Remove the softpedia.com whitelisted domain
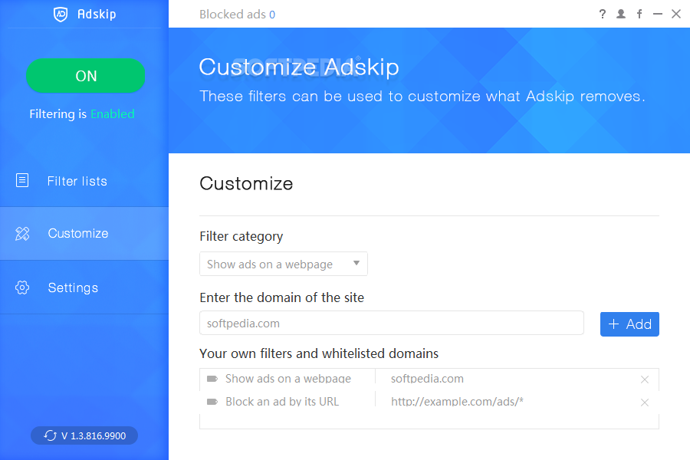690x460 pixels. tap(645, 379)
